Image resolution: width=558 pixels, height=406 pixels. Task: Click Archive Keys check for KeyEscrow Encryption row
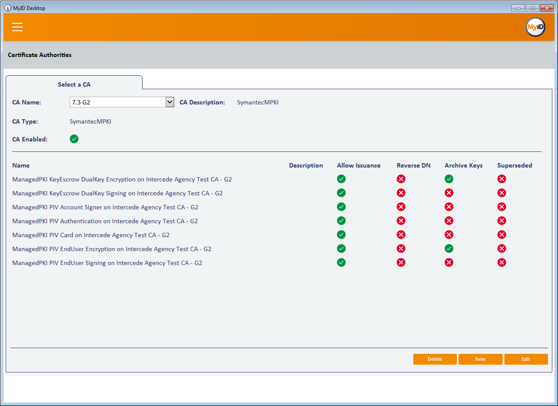point(449,179)
